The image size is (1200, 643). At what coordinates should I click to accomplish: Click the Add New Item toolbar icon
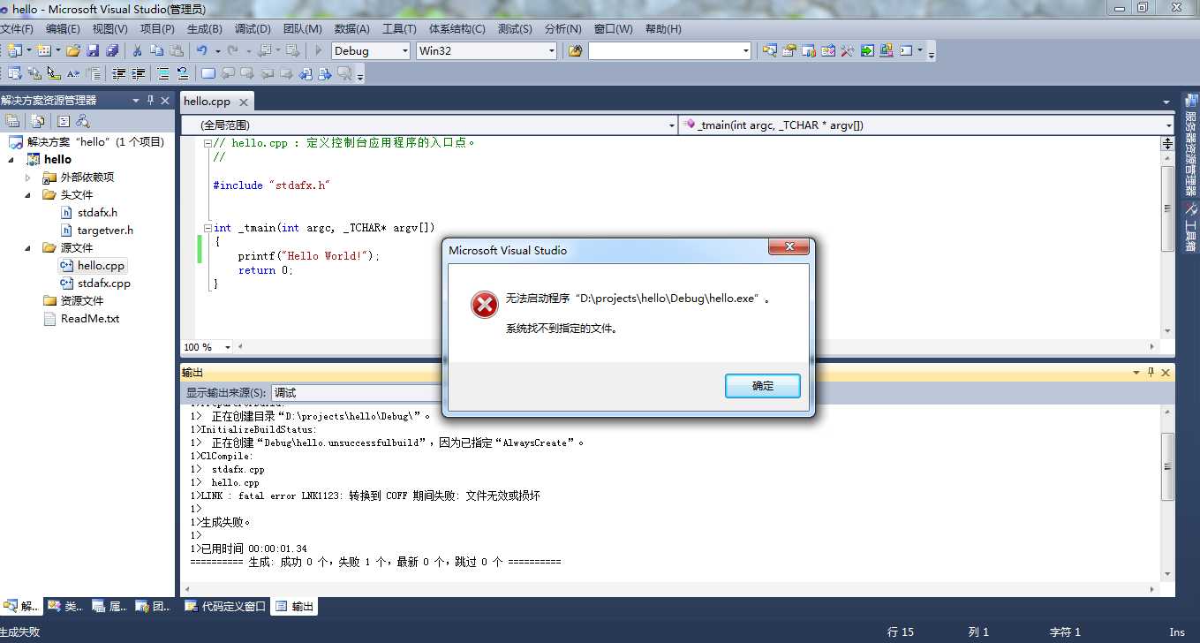coord(43,50)
